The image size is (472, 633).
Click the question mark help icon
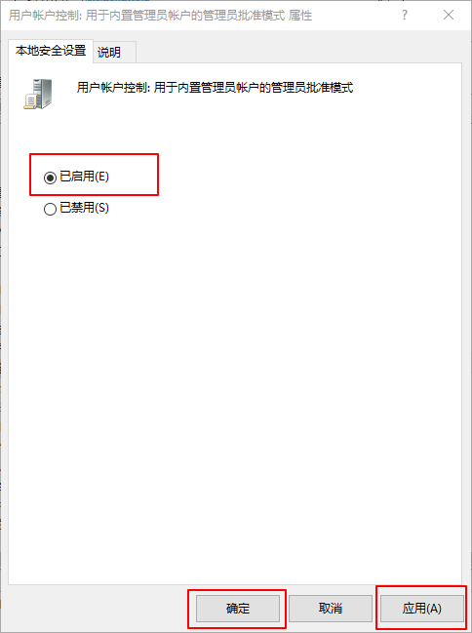(x=404, y=15)
